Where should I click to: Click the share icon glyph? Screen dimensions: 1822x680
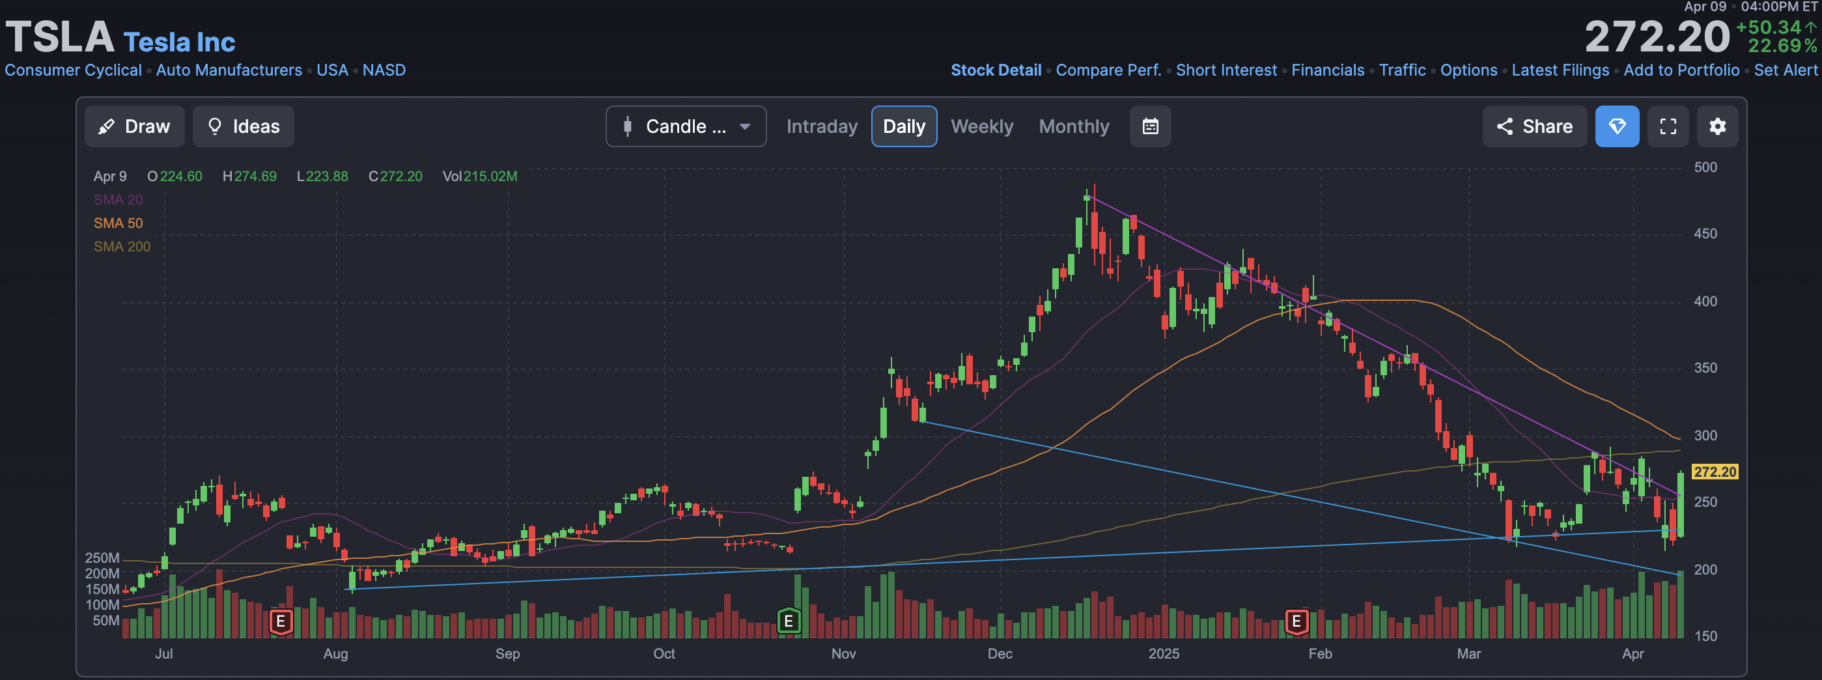(x=1504, y=126)
